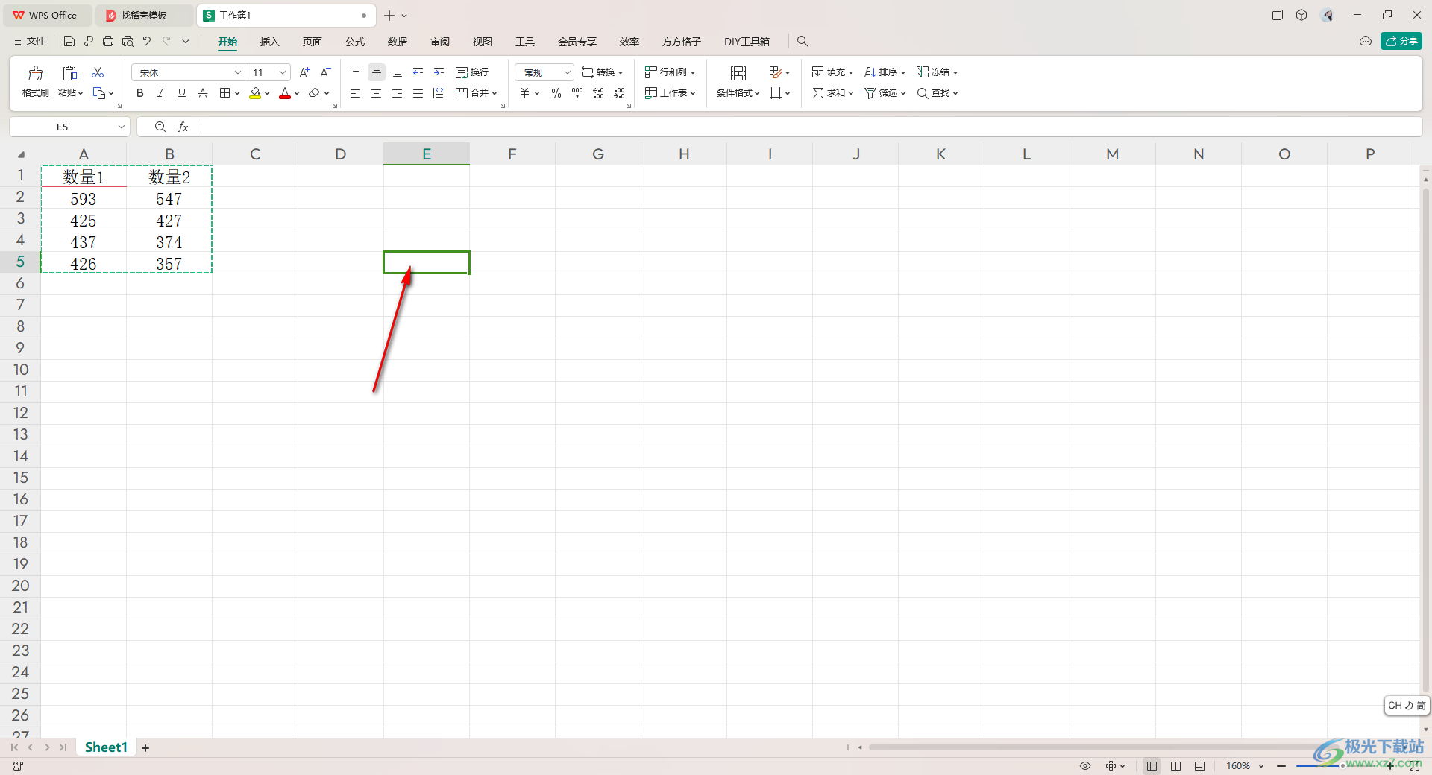Toggle Italic formatting
Screen dimensions: 1432x775
click(160, 93)
